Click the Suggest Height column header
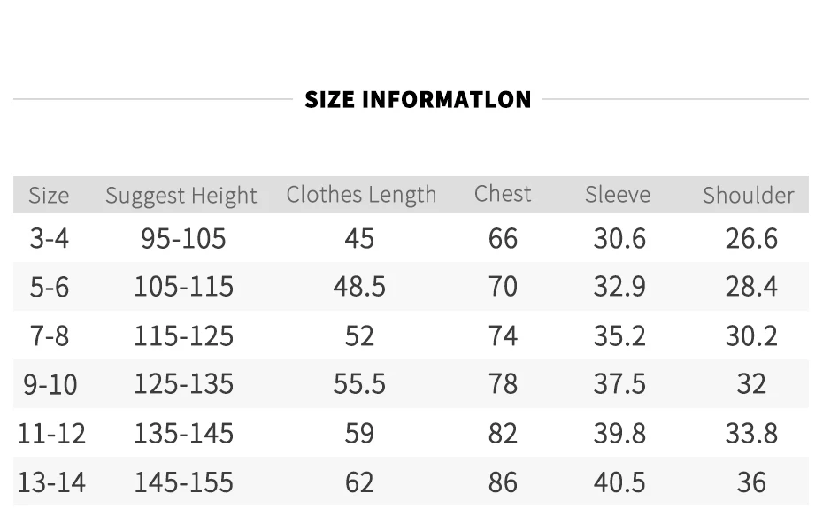 coord(181,196)
